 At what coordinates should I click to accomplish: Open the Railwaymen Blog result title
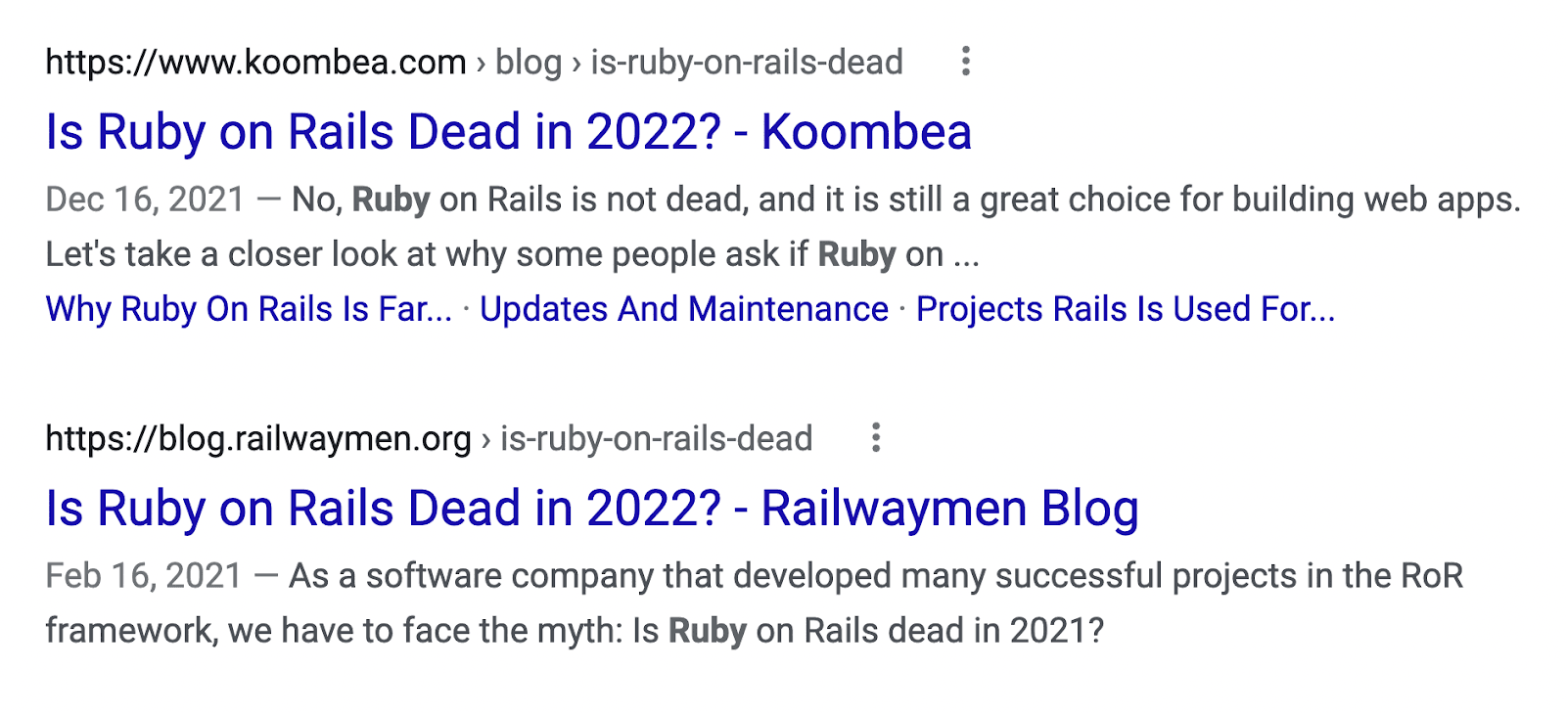pos(591,509)
